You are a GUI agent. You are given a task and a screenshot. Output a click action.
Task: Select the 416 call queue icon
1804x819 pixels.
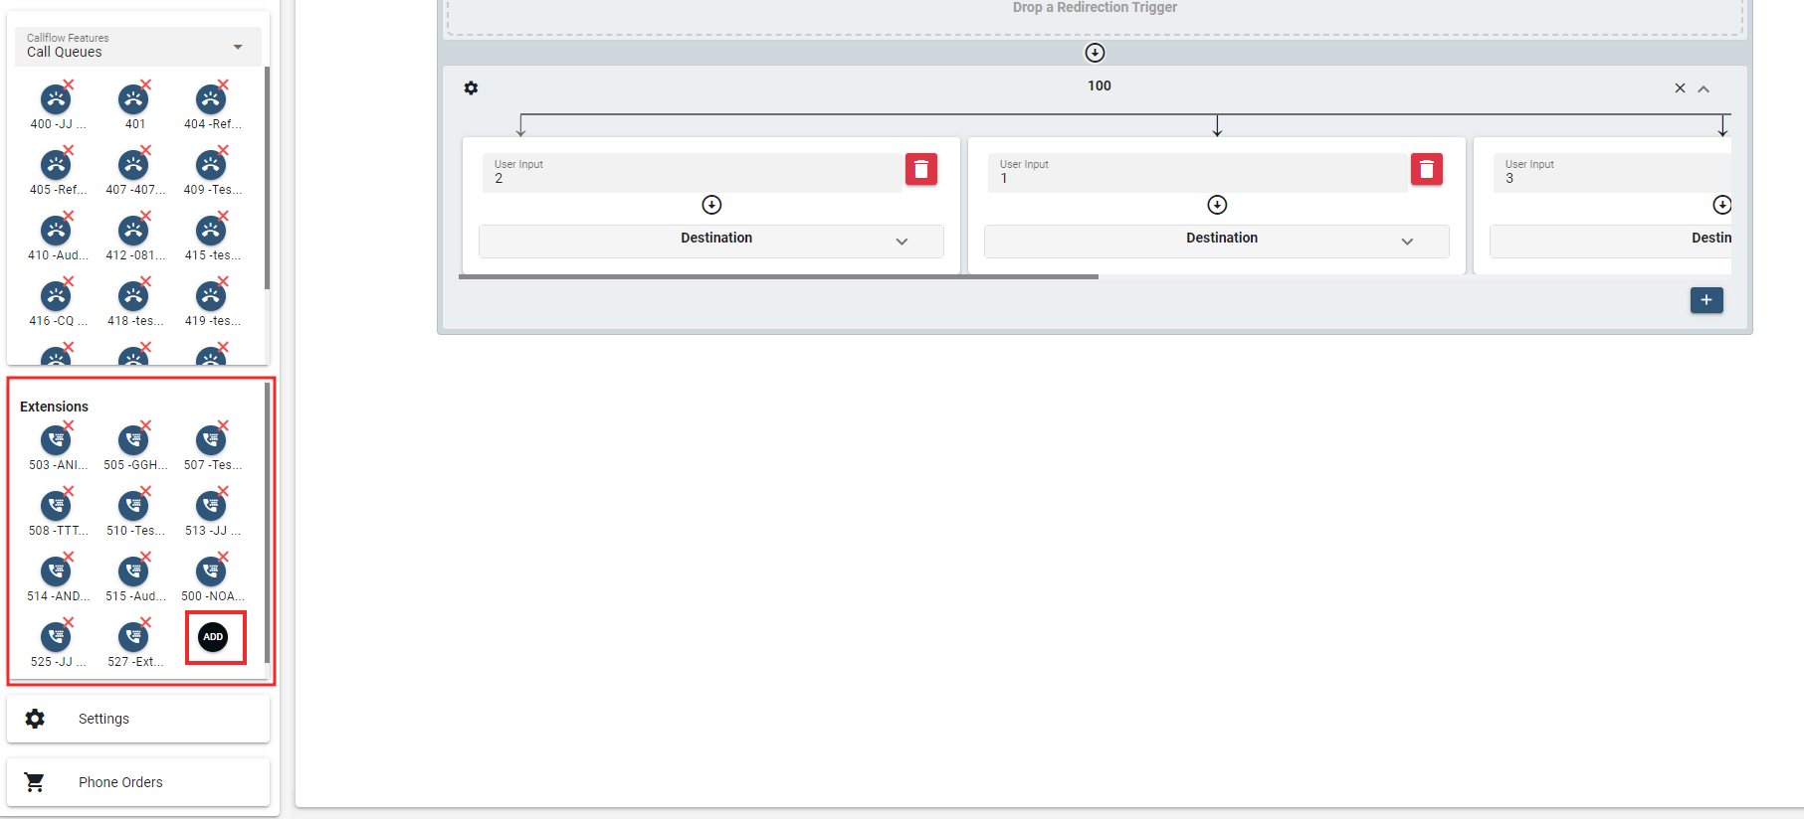click(56, 296)
